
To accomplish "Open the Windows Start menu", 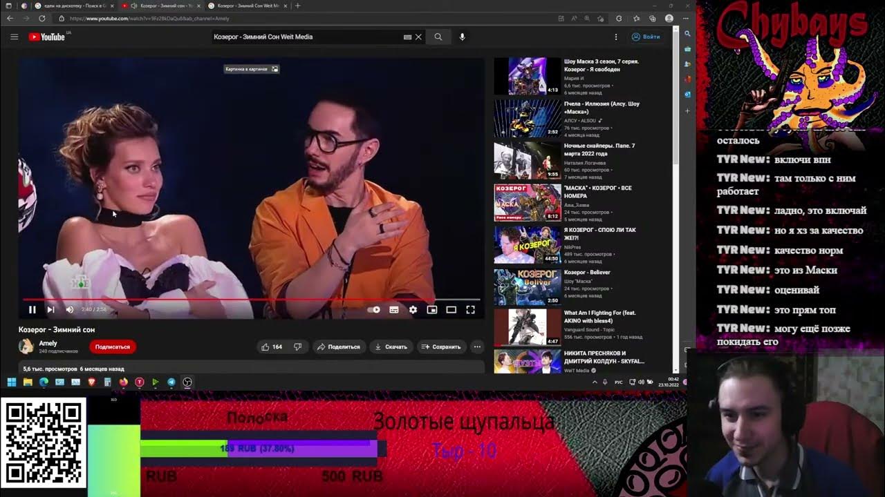I will 11,382.
